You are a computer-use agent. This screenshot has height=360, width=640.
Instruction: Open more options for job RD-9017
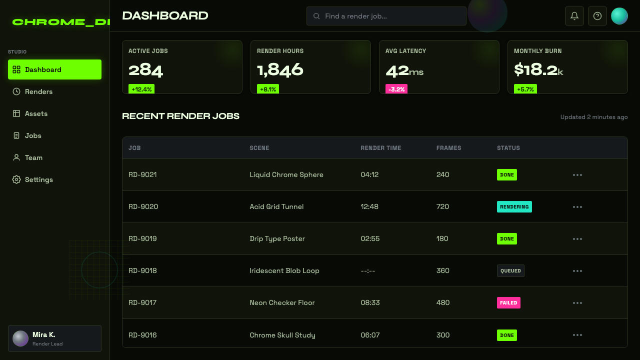coord(577,303)
